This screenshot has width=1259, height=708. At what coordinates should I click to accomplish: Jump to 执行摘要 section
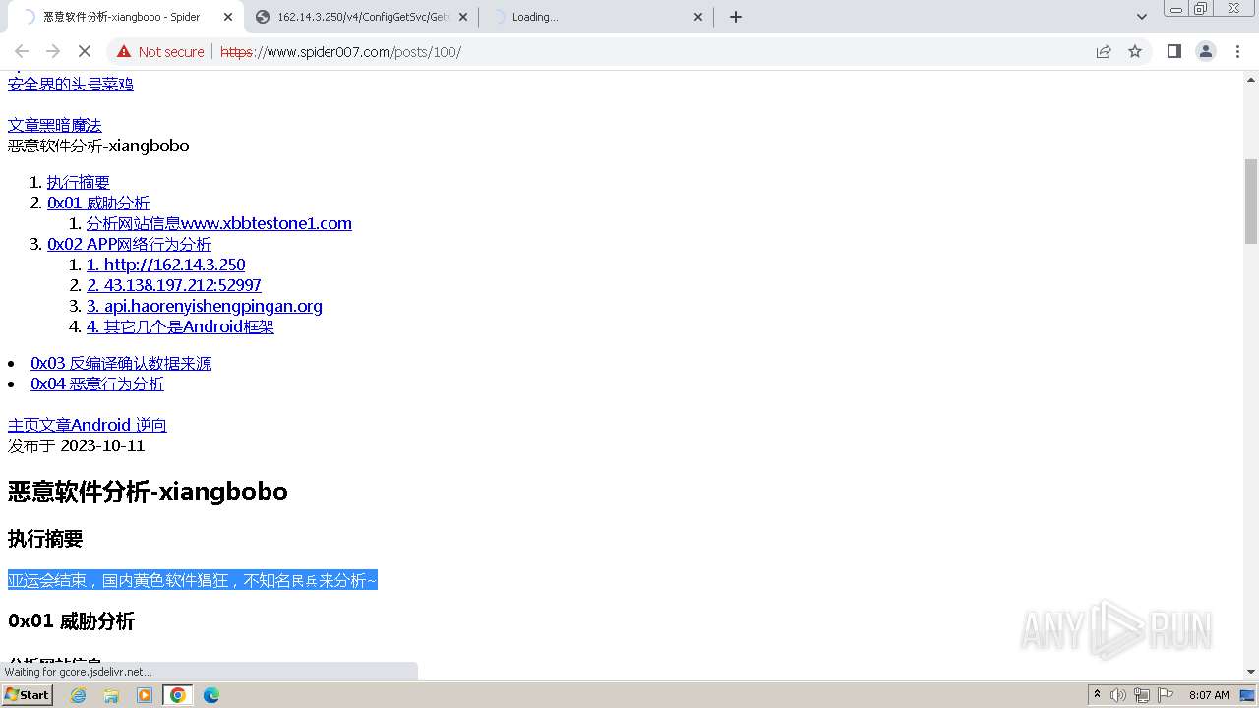coord(79,183)
